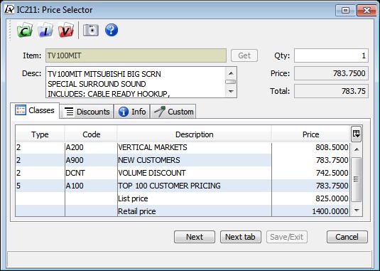Open the Info tab
Screen dimensions: 380x271
click(x=132, y=112)
